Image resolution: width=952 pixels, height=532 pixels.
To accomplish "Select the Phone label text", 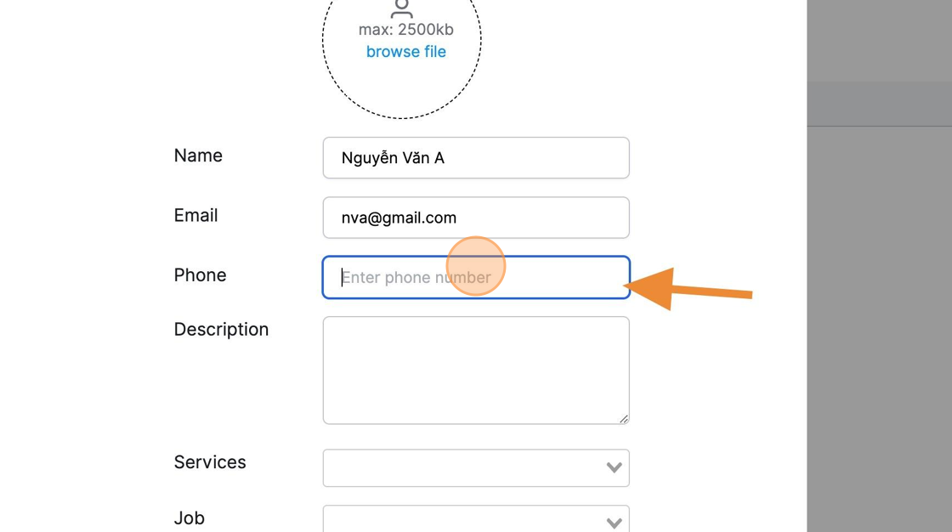I will tap(200, 275).
